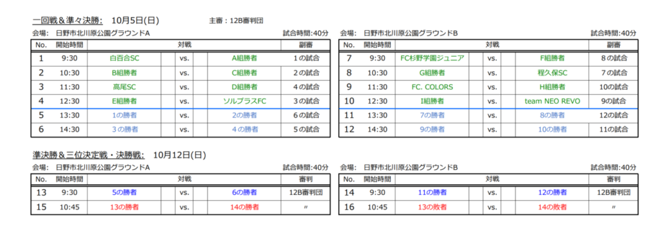
Task: Click the FC杉野学園ジュニア team cell
Action: click(x=432, y=58)
